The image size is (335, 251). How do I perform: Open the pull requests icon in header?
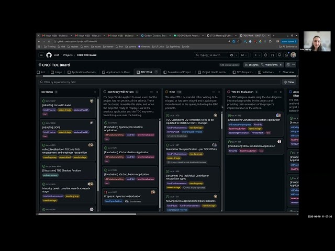pos(272,55)
